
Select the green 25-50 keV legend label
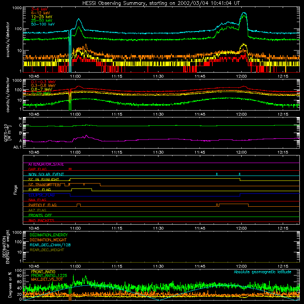[x=42, y=21]
